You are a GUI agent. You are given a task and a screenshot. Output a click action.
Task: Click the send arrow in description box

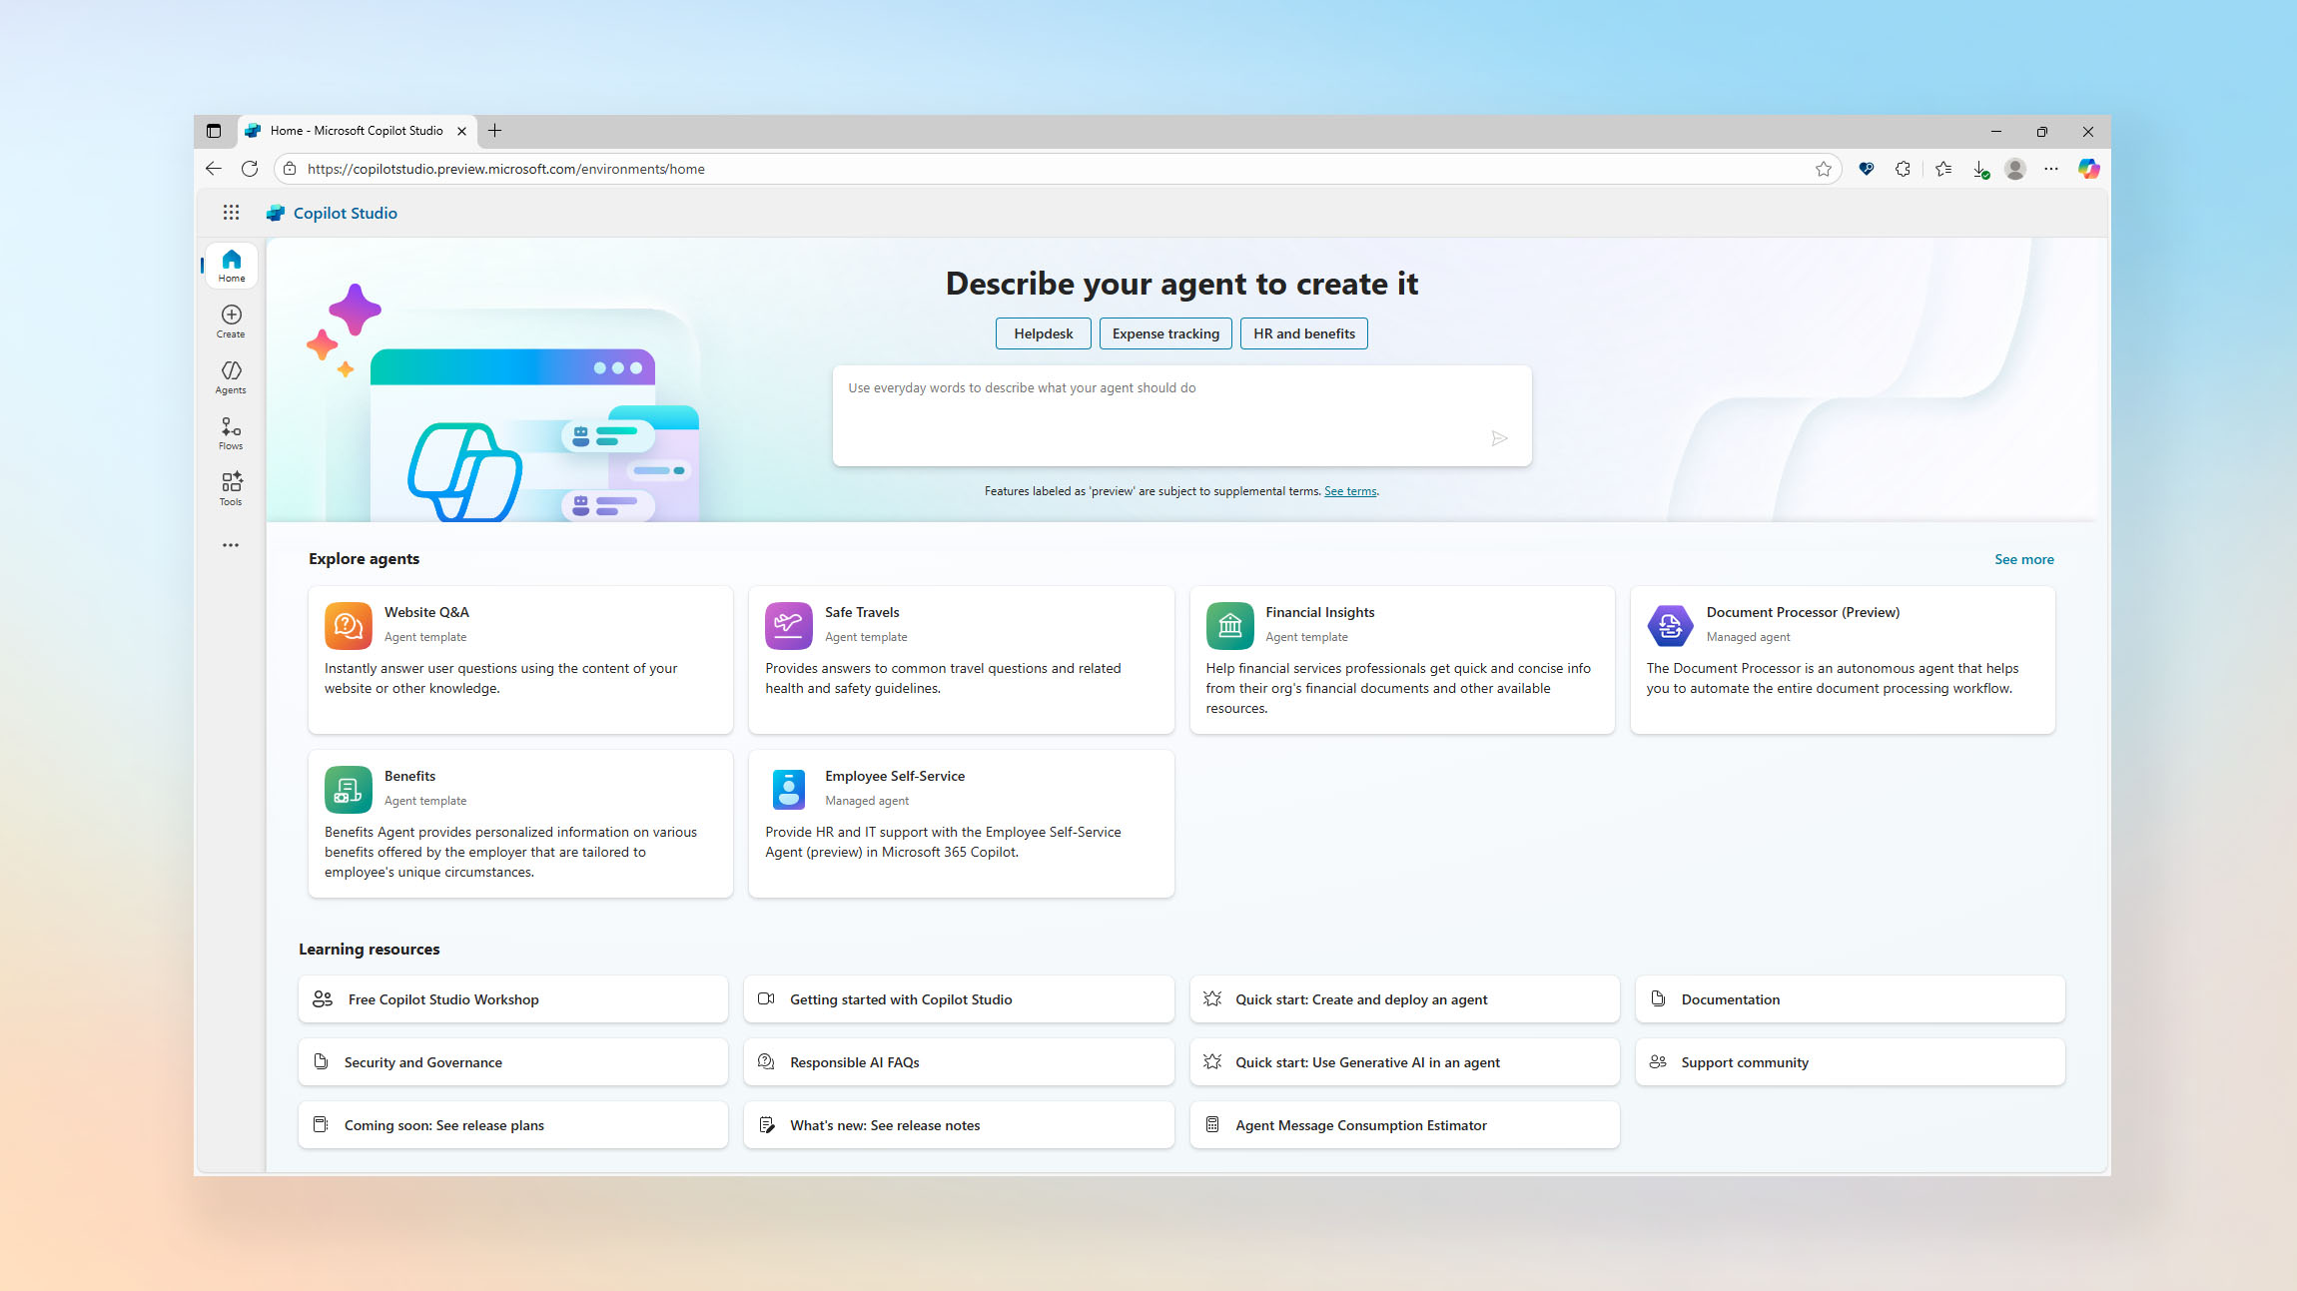[x=1499, y=438]
